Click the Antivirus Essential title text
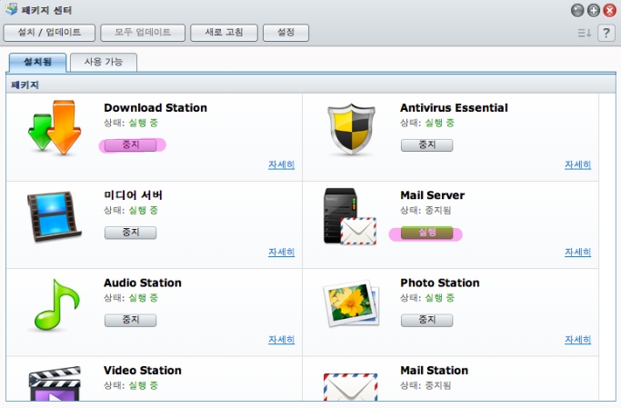621x408 pixels. pyautogui.click(x=454, y=107)
